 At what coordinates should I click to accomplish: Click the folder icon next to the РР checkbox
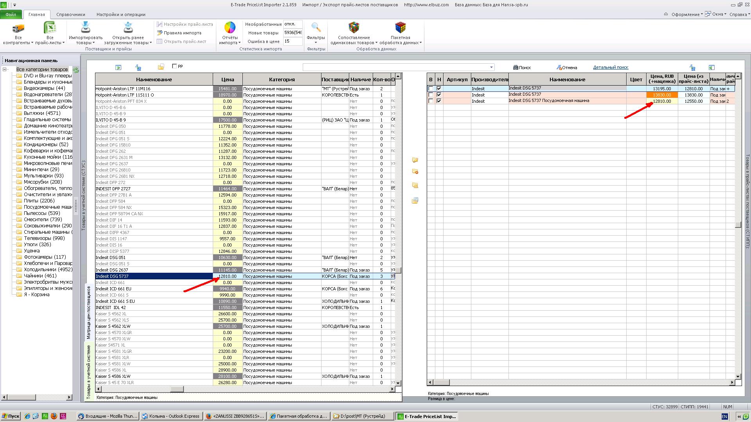161,67
